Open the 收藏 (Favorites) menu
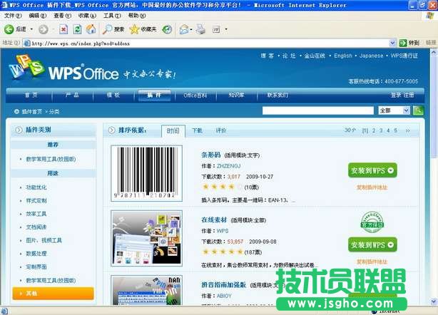Image resolution: width=438 pixels, height=315 pixels. click(87, 16)
